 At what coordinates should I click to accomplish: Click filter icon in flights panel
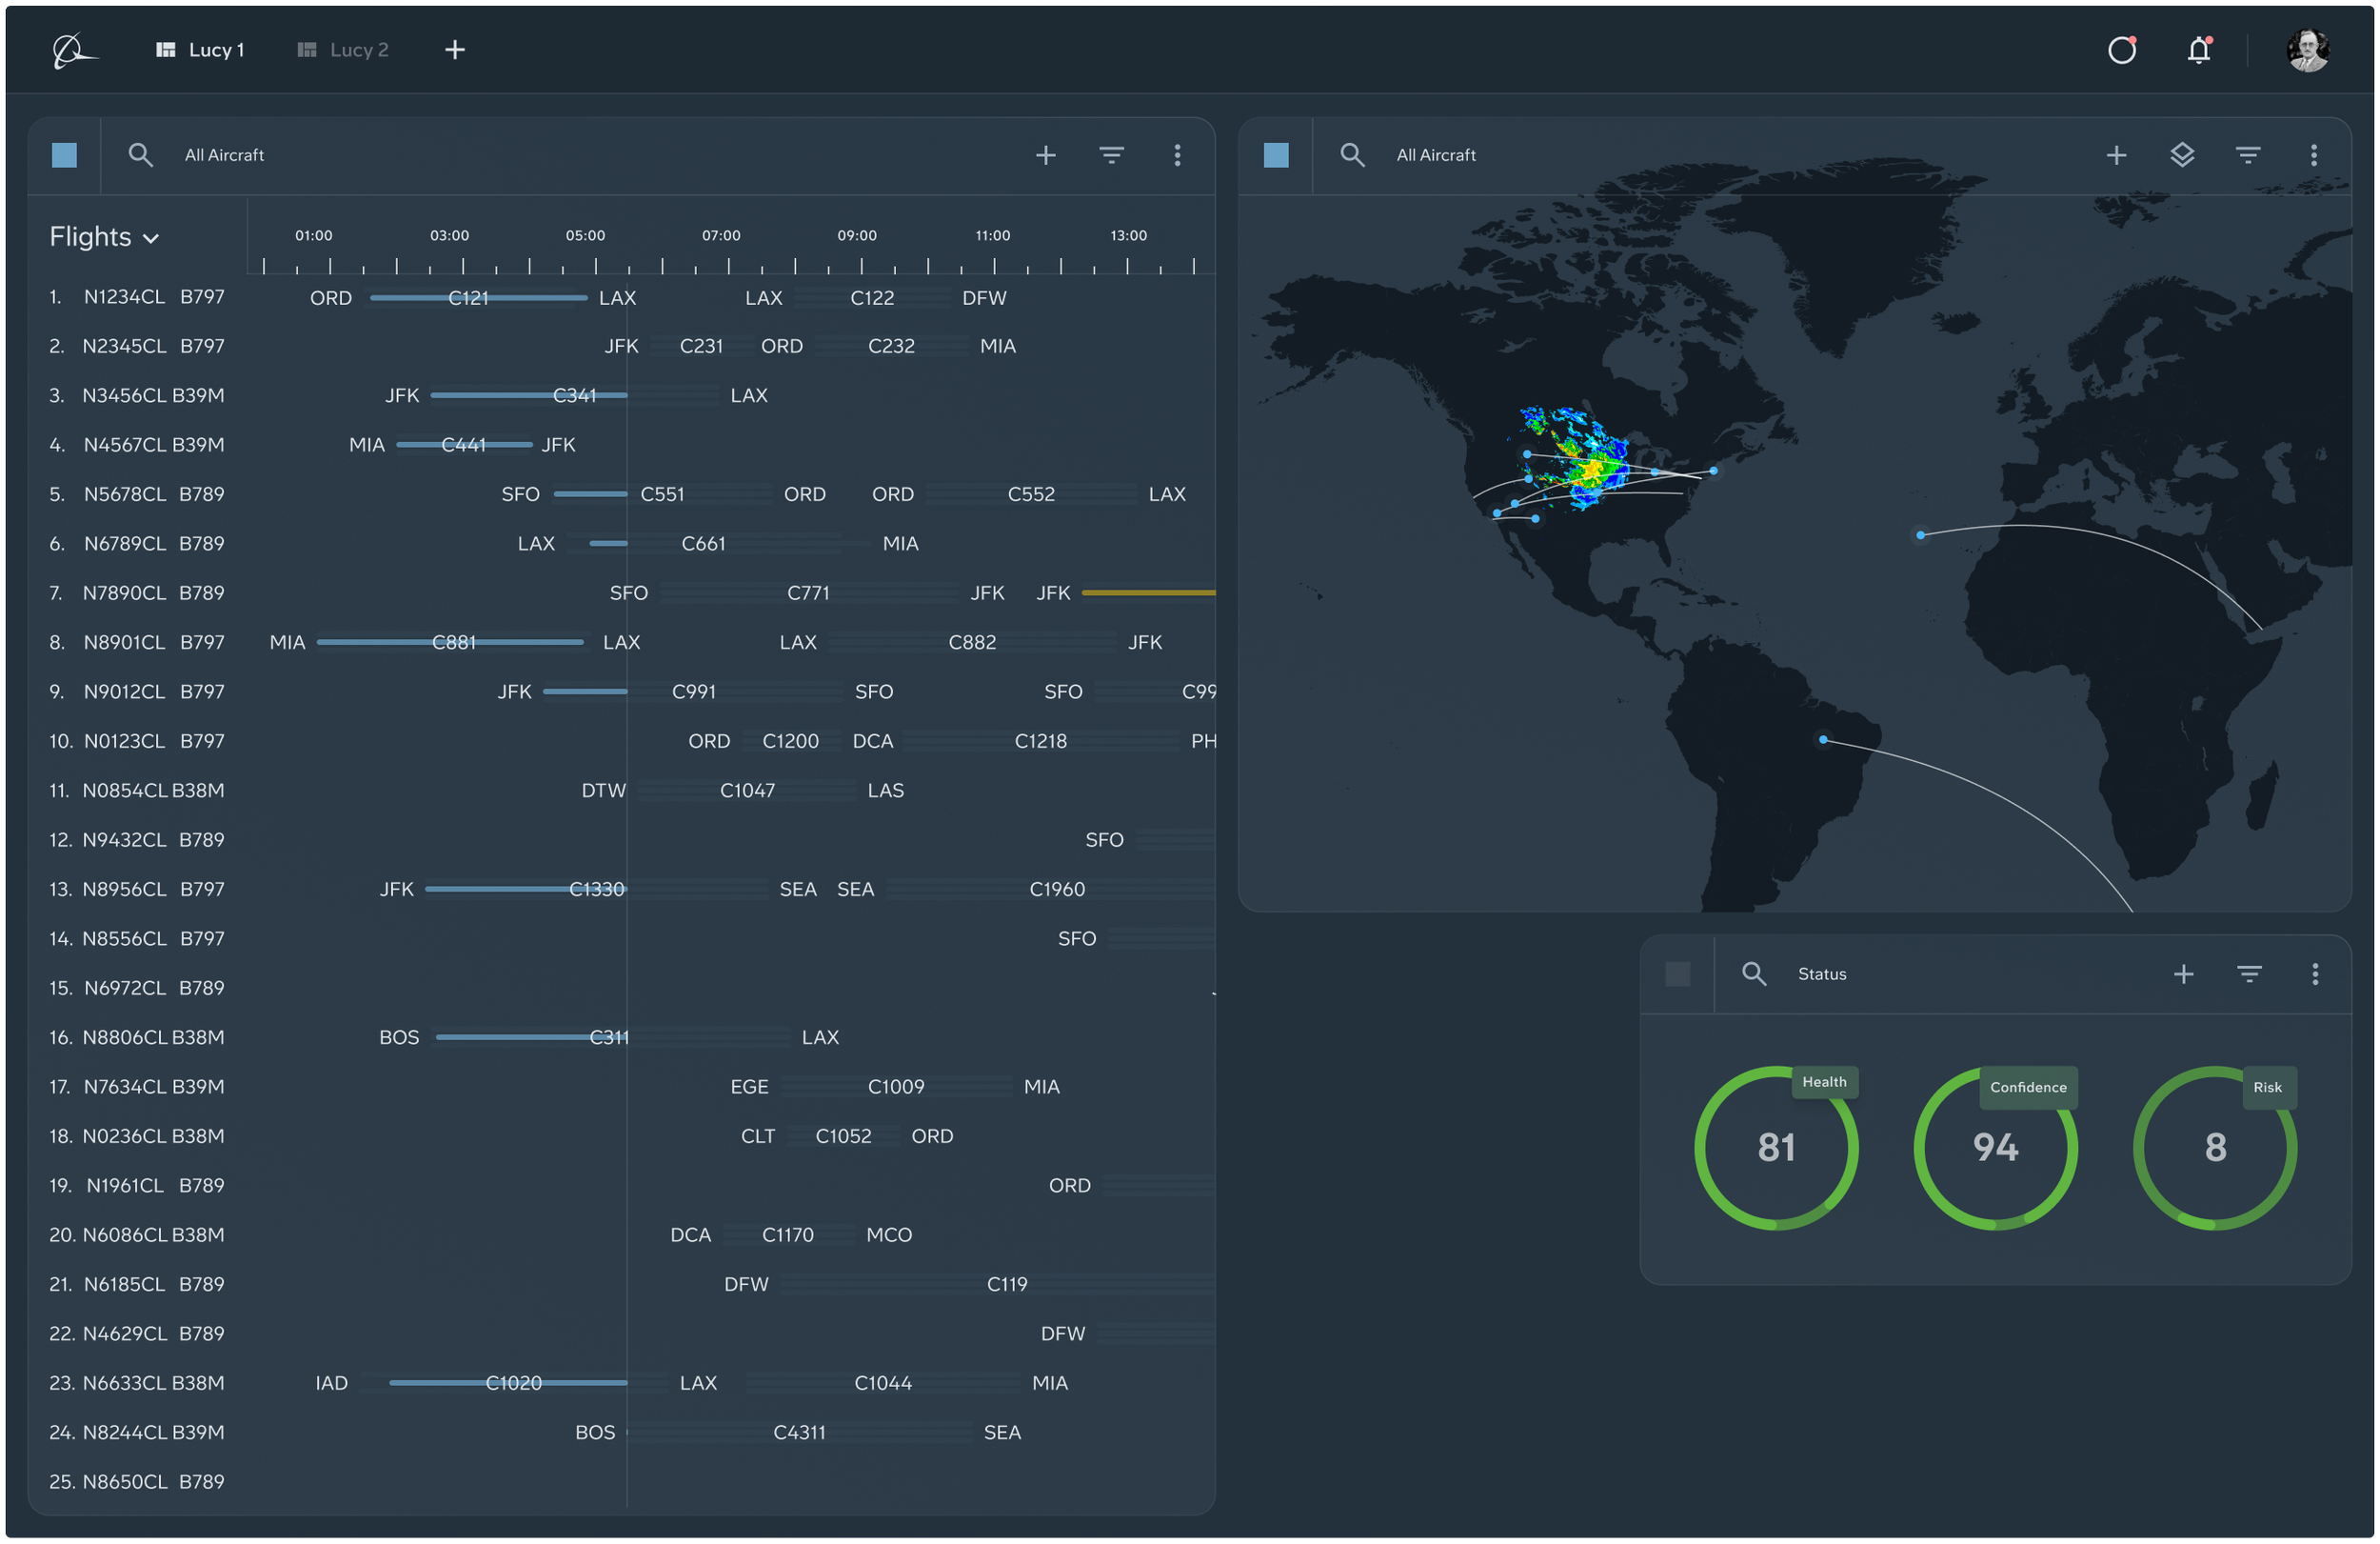(x=1111, y=155)
